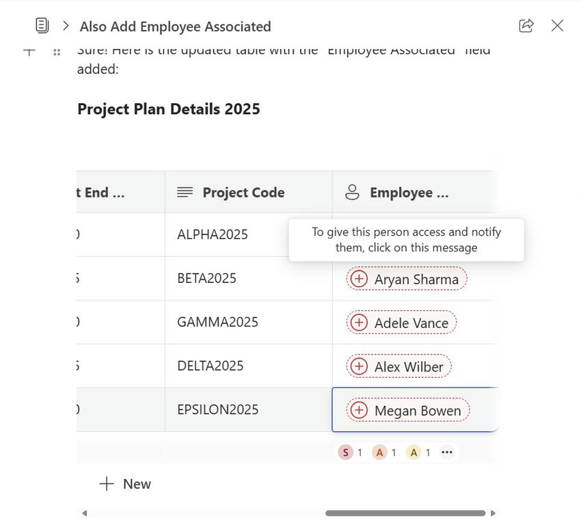581x524 pixels.
Task: Click the plus icon beside Adele Vance
Action: (358, 322)
